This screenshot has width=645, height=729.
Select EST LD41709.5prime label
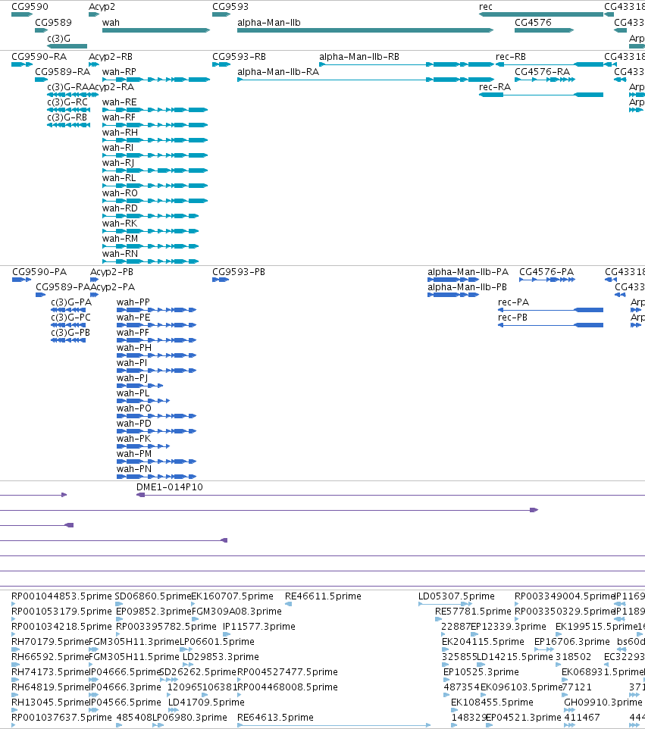(206, 702)
